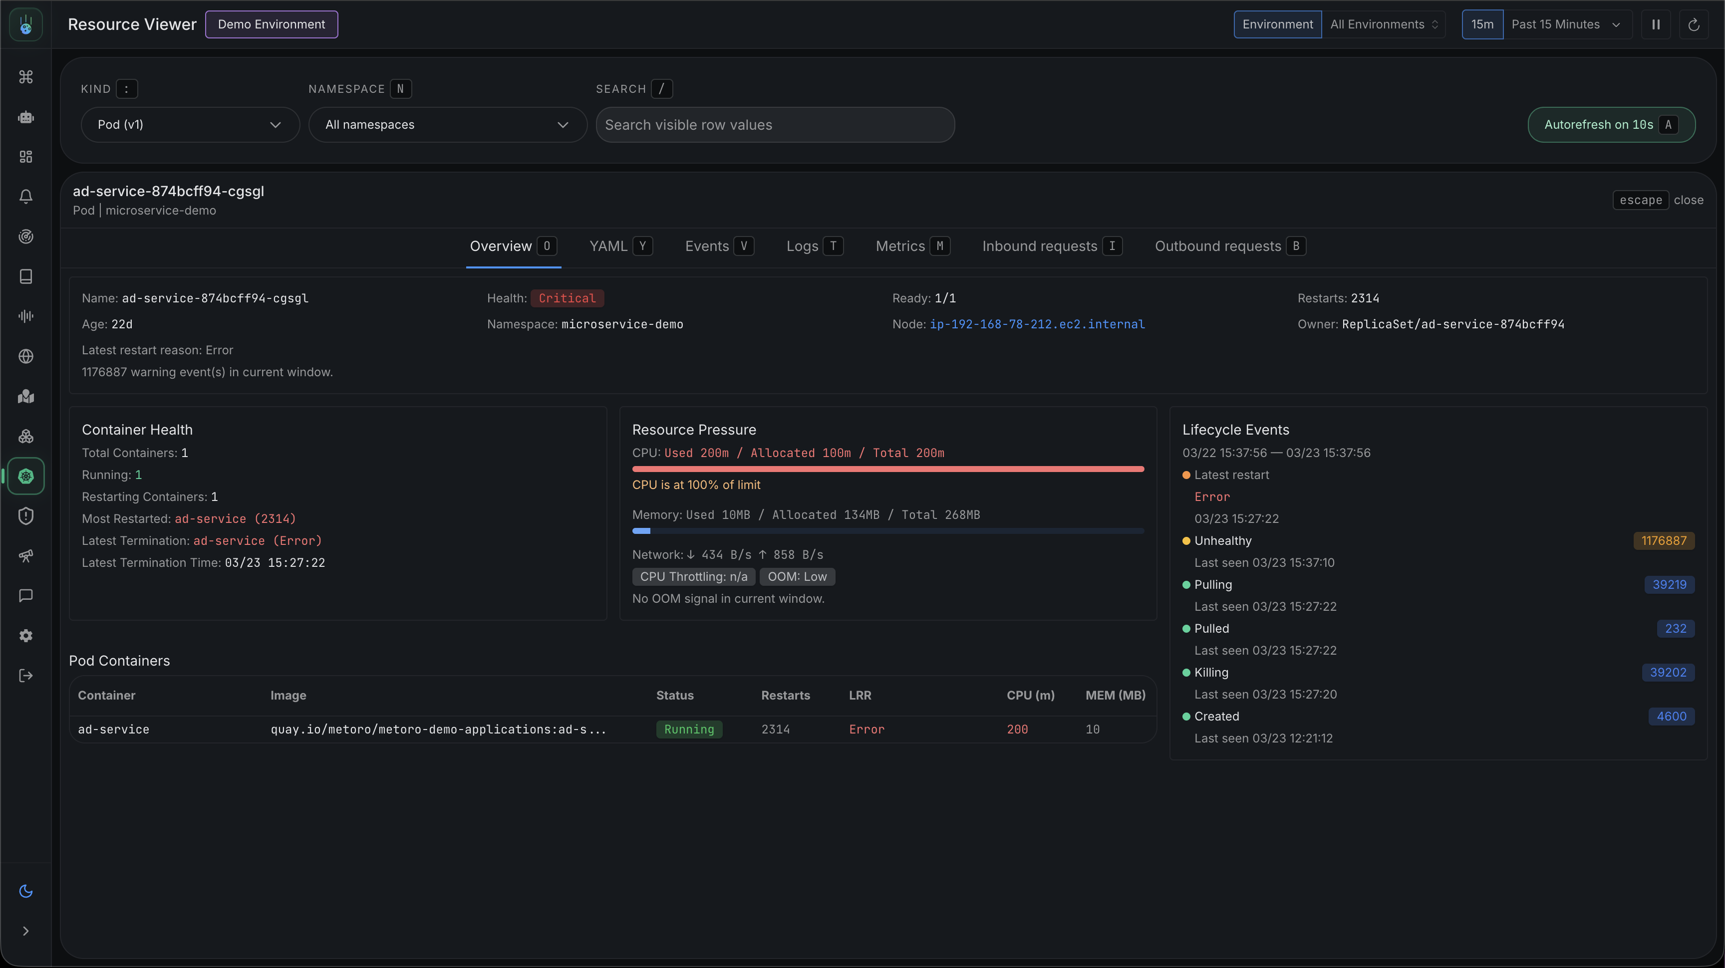Expand the All namespaces dropdown
This screenshot has height=968, width=1725.
[447, 125]
